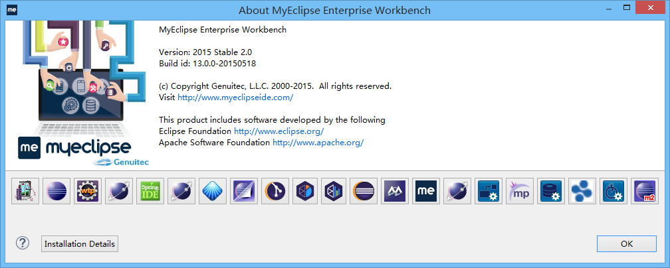Click the orbit icon left of the blue diamond
Image resolution: width=670 pixels, height=268 pixels.
[181, 191]
